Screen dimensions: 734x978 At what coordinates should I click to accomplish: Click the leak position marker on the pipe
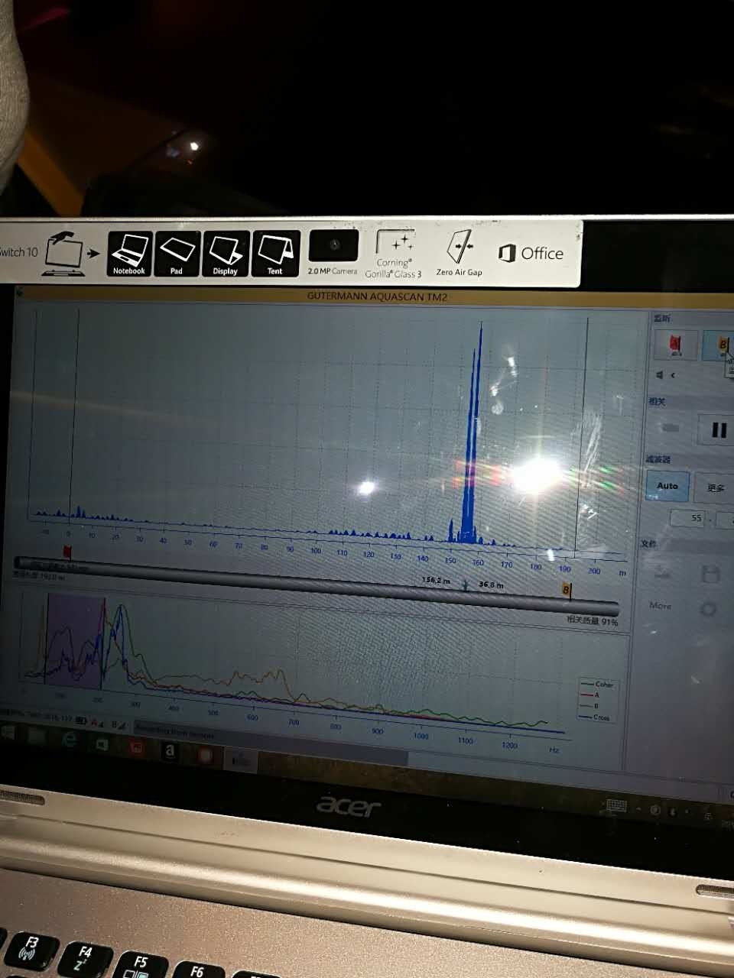pos(466,586)
